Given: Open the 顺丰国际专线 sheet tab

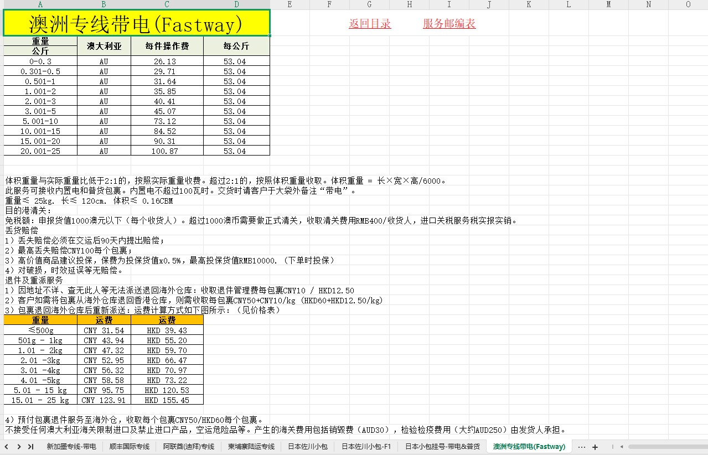Looking at the screenshot, I should tap(130, 447).
